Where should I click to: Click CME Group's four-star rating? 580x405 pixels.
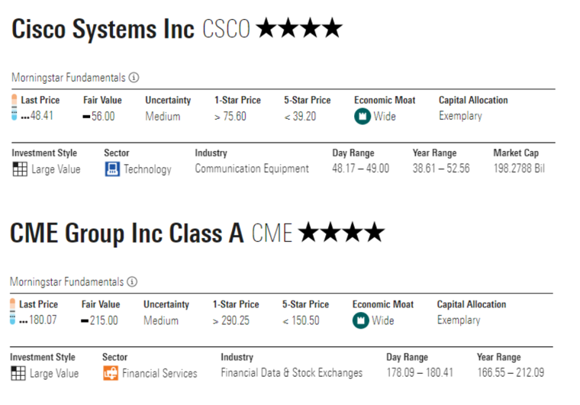coord(341,233)
